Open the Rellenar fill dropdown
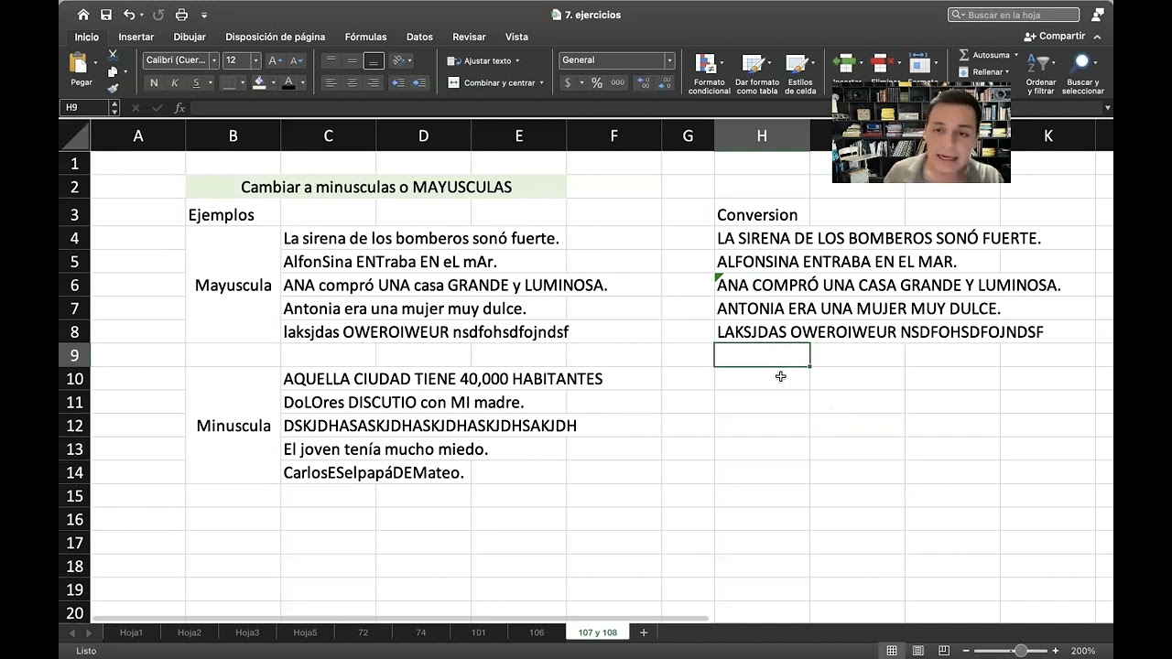1172x659 pixels. point(1007,71)
